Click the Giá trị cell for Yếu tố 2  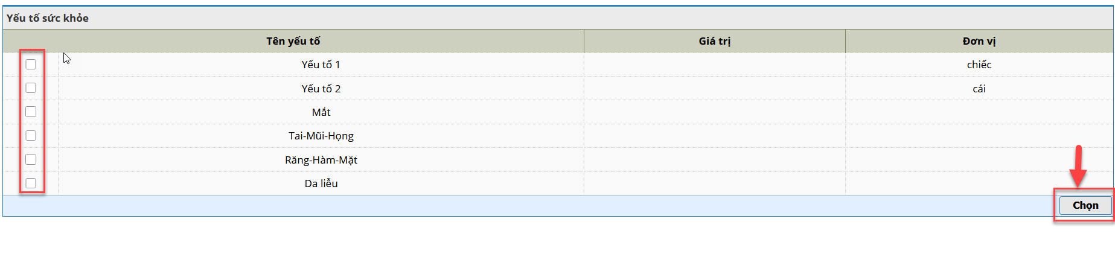point(714,89)
